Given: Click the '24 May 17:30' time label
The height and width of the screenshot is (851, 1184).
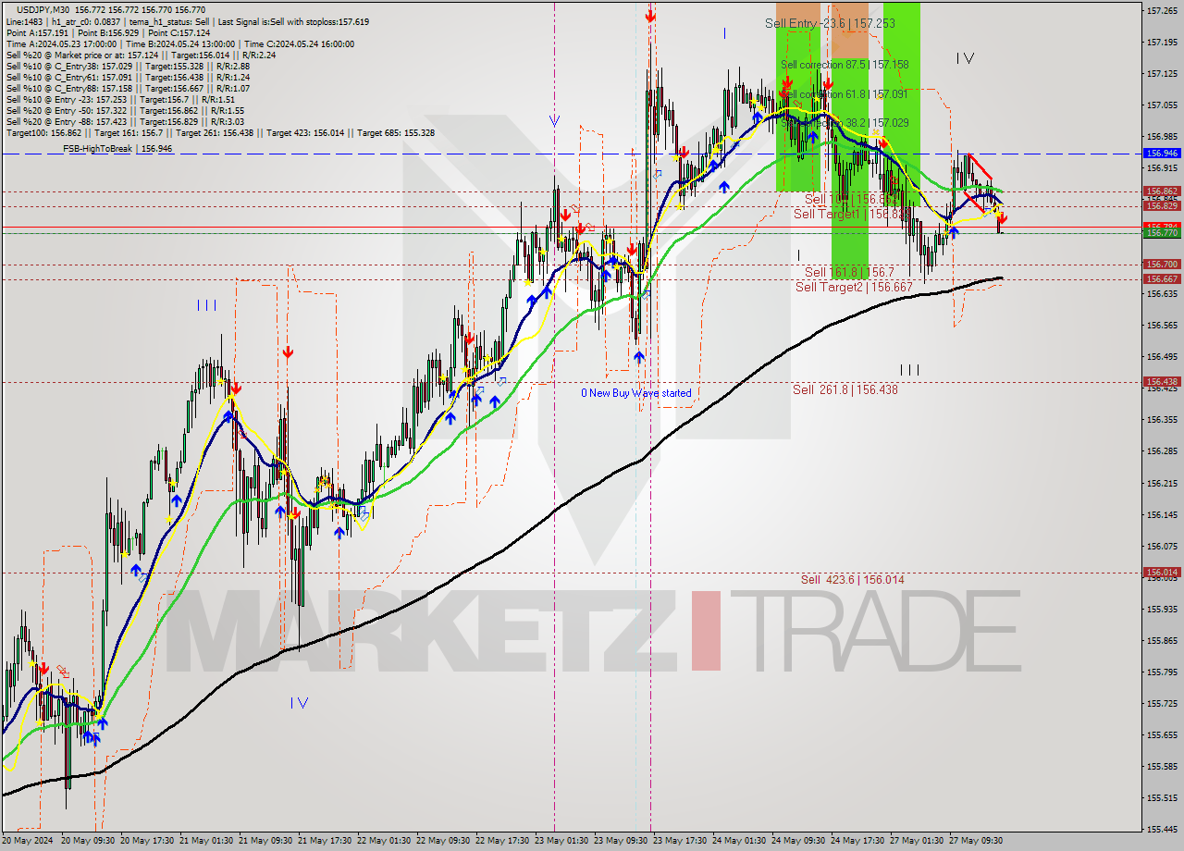Looking at the screenshot, I should click(857, 841).
